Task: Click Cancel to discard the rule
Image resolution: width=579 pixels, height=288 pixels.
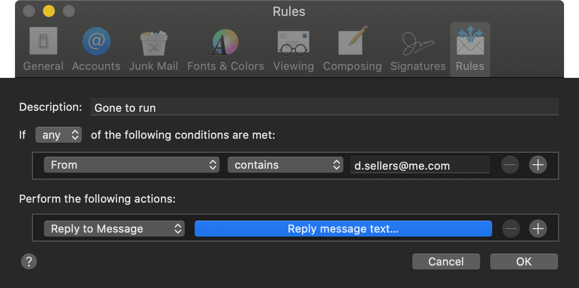Action: [446, 262]
